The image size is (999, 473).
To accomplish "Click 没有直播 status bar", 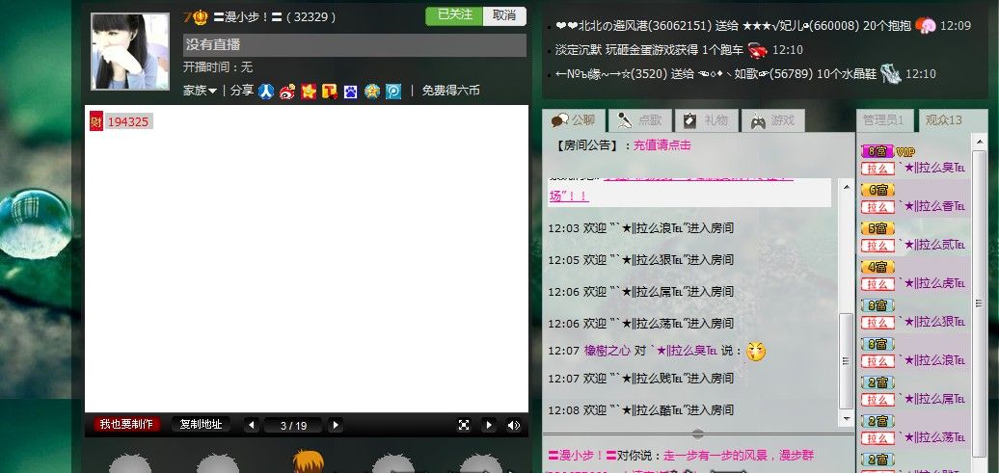I will 355,45.
